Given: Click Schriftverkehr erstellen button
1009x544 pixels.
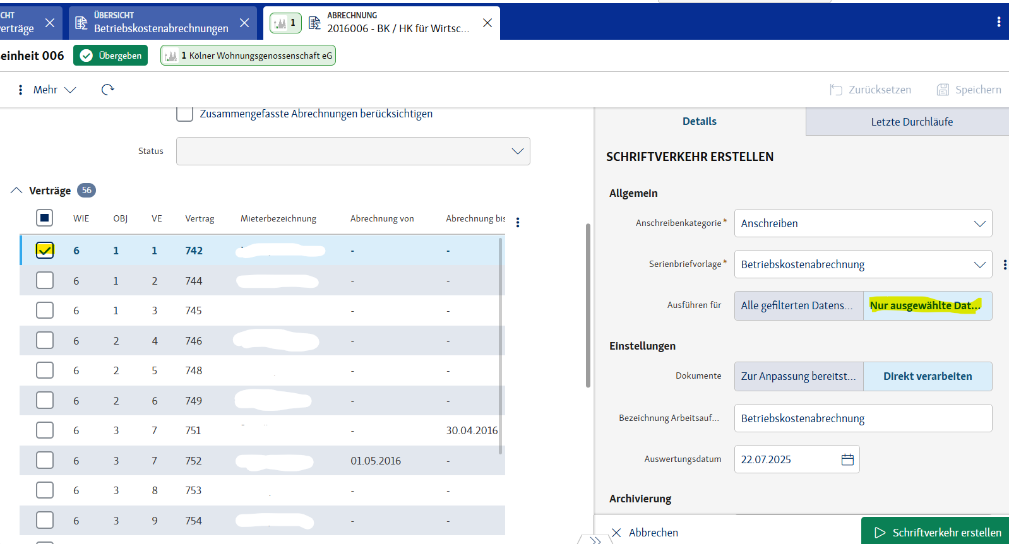Looking at the screenshot, I should point(937,532).
